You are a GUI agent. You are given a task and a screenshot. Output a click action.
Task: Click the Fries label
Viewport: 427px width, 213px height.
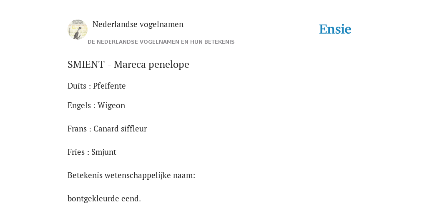[76, 152]
